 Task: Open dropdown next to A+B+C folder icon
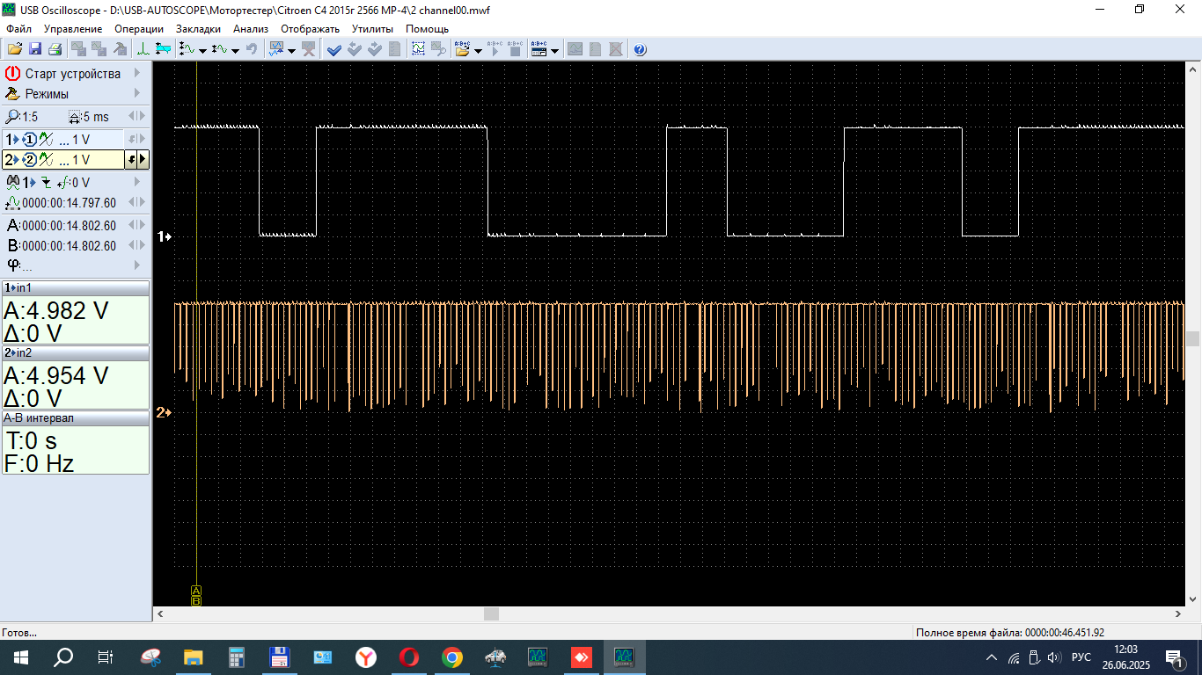[478, 50]
